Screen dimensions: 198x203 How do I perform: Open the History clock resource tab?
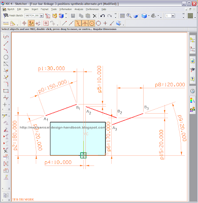pyautogui.click(x=192, y=91)
